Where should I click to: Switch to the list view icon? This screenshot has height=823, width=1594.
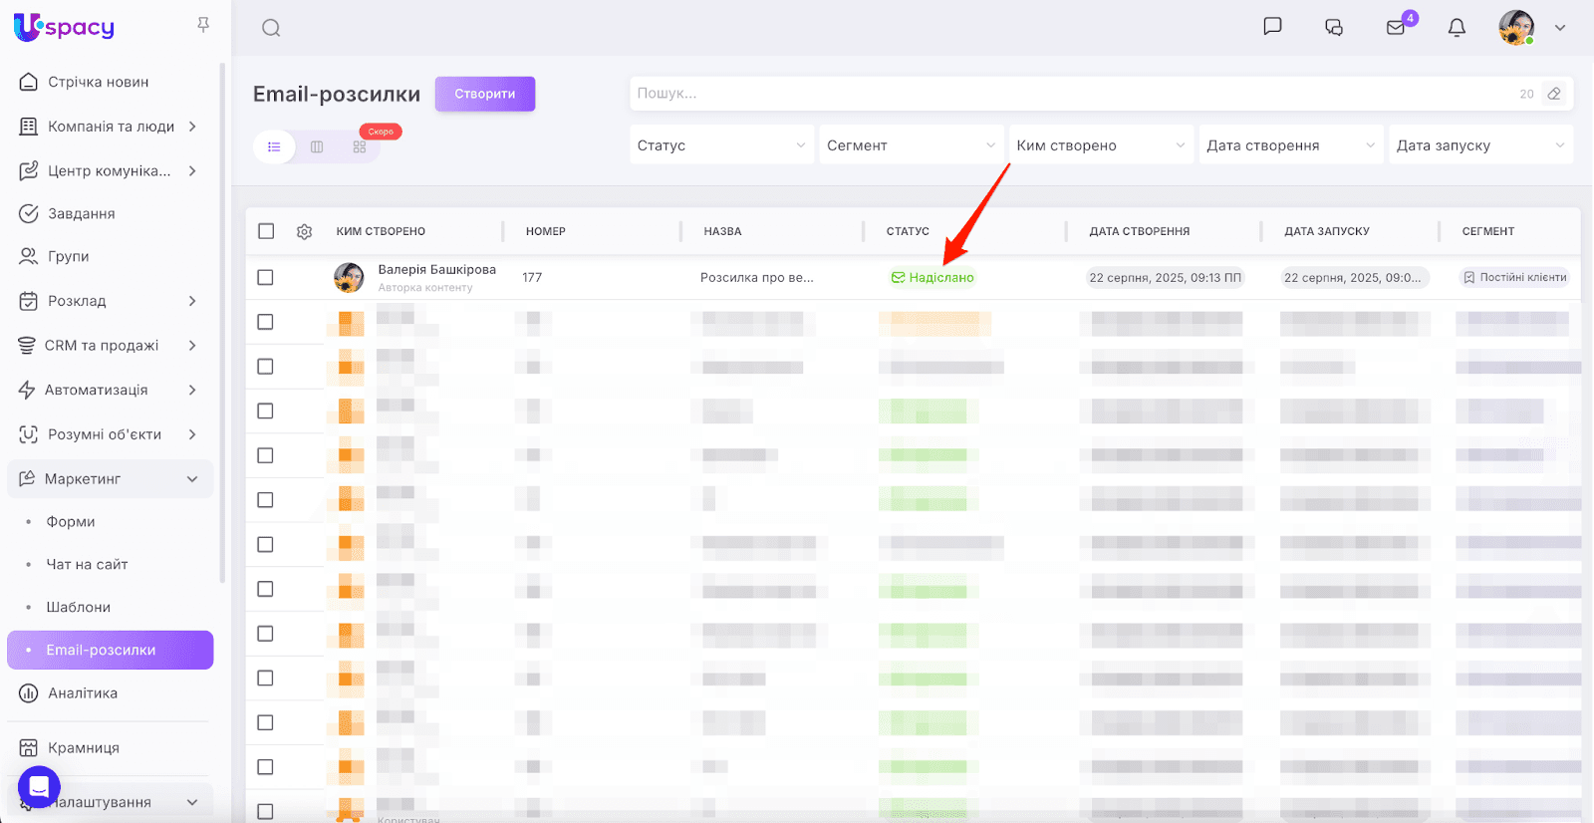coord(274,146)
